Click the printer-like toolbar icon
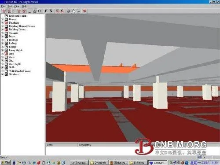 coord(35,11)
